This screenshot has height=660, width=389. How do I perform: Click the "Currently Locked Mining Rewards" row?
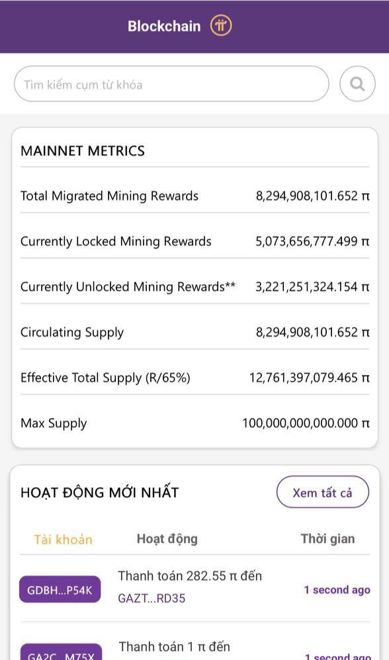pos(195,241)
